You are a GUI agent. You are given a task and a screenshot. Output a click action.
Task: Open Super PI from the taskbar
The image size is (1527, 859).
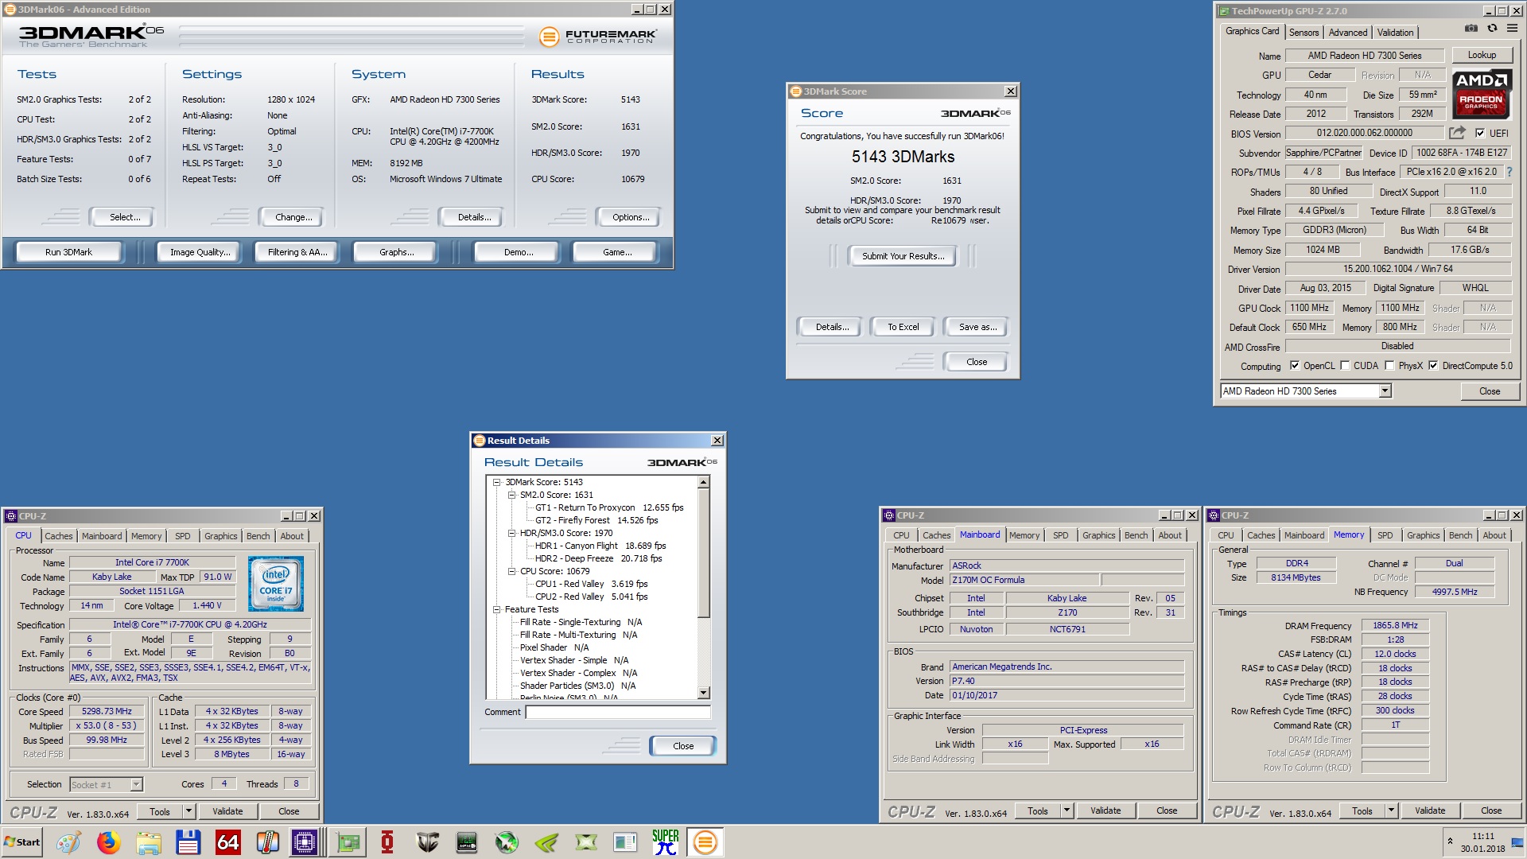point(666,842)
